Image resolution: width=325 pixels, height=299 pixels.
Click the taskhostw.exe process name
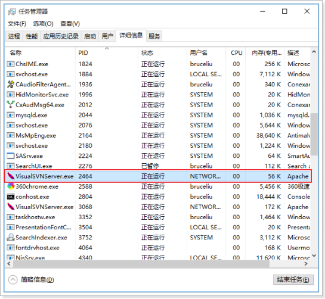point(35,217)
